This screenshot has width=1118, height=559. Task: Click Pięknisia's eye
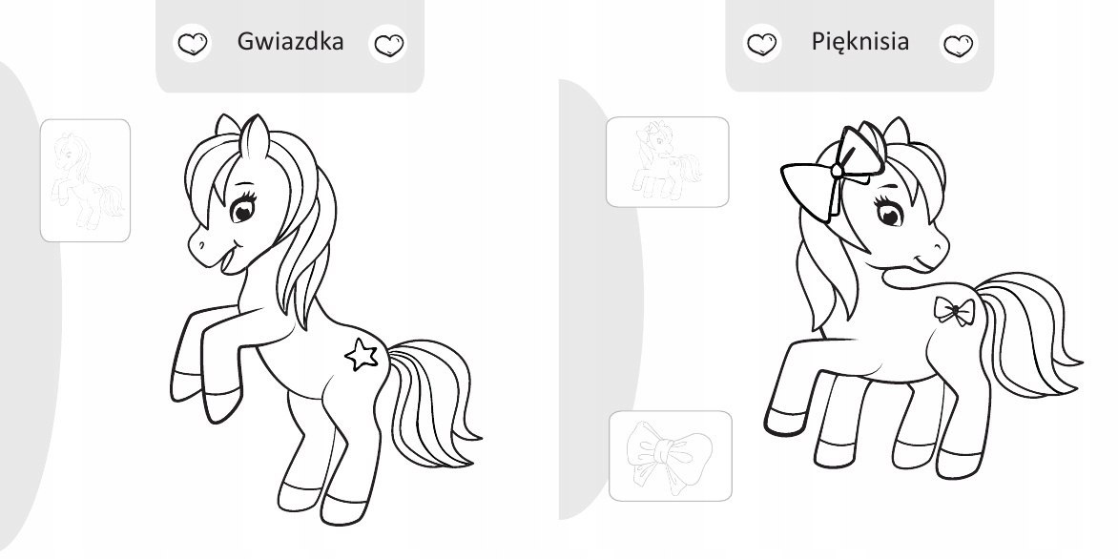(x=889, y=213)
